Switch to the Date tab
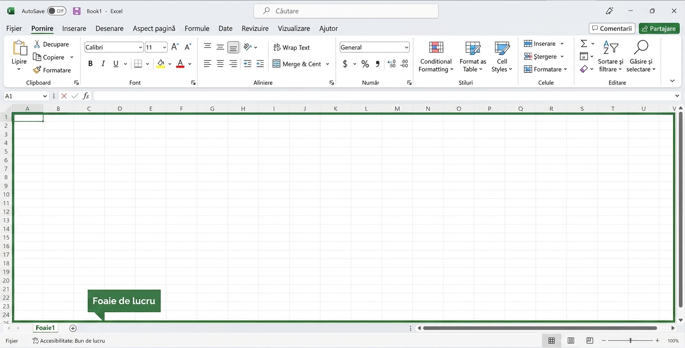Viewport: 685px width, 348px height. pos(225,28)
